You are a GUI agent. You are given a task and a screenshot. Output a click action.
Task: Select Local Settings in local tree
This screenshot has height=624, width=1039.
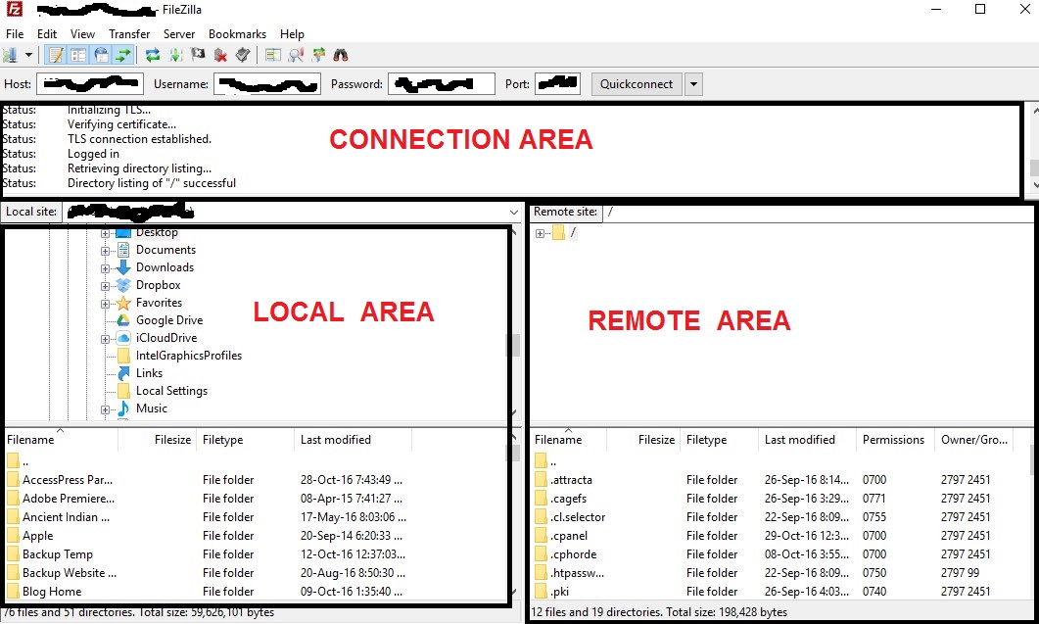pyautogui.click(x=171, y=391)
